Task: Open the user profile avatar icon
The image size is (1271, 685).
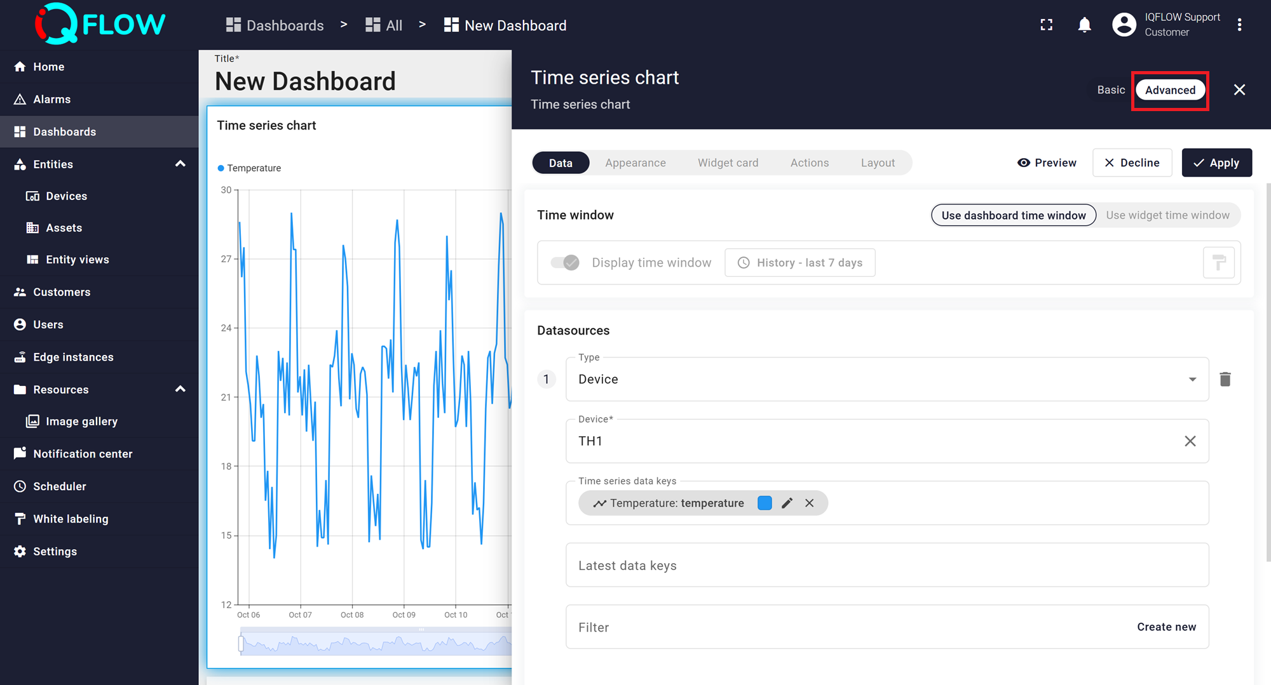Action: [1124, 25]
